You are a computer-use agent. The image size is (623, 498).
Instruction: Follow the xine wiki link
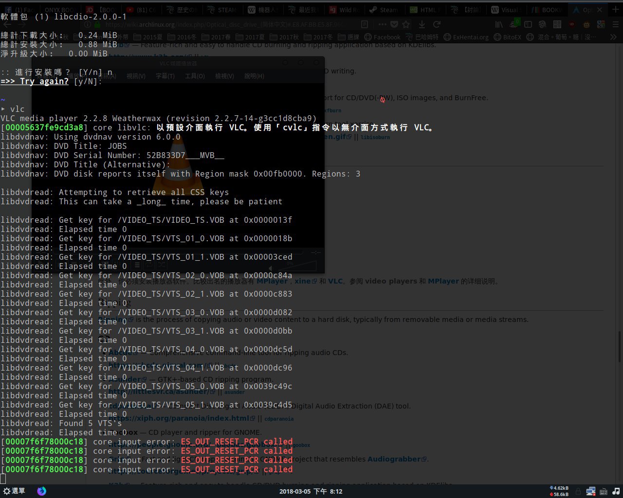tap(306, 281)
